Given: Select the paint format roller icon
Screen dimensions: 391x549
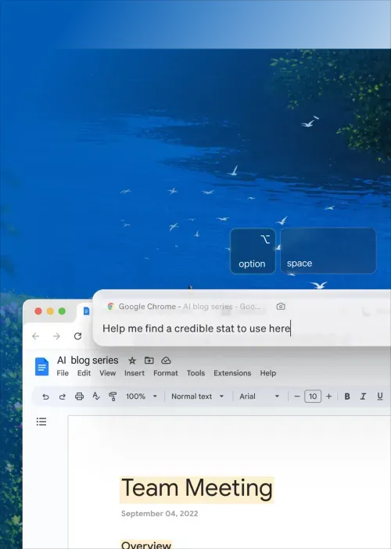Looking at the screenshot, I should (x=113, y=396).
